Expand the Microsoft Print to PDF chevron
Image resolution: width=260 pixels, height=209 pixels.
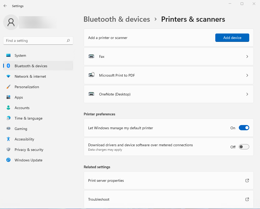(247, 75)
